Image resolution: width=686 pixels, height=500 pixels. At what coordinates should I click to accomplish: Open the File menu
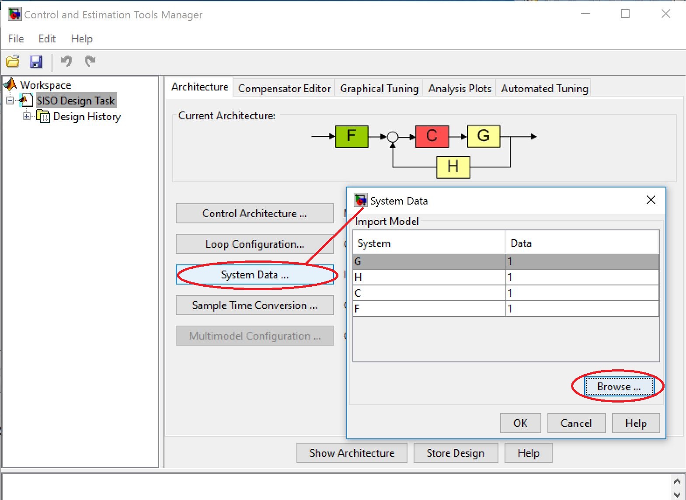16,39
